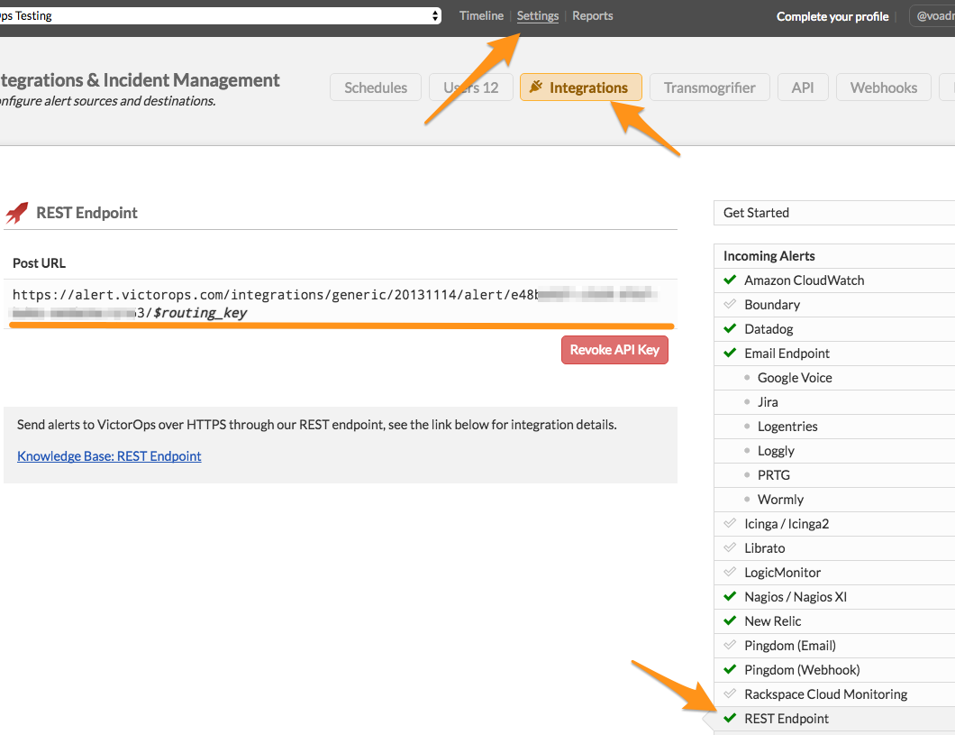Select Icinga / Icinga2 integration
Screen dimensions: 955x735
pyautogui.click(x=834, y=524)
